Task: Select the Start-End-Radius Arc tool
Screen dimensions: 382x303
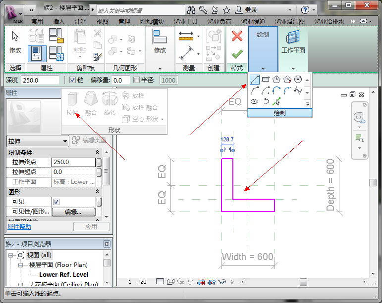Action: click(x=254, y=90)
